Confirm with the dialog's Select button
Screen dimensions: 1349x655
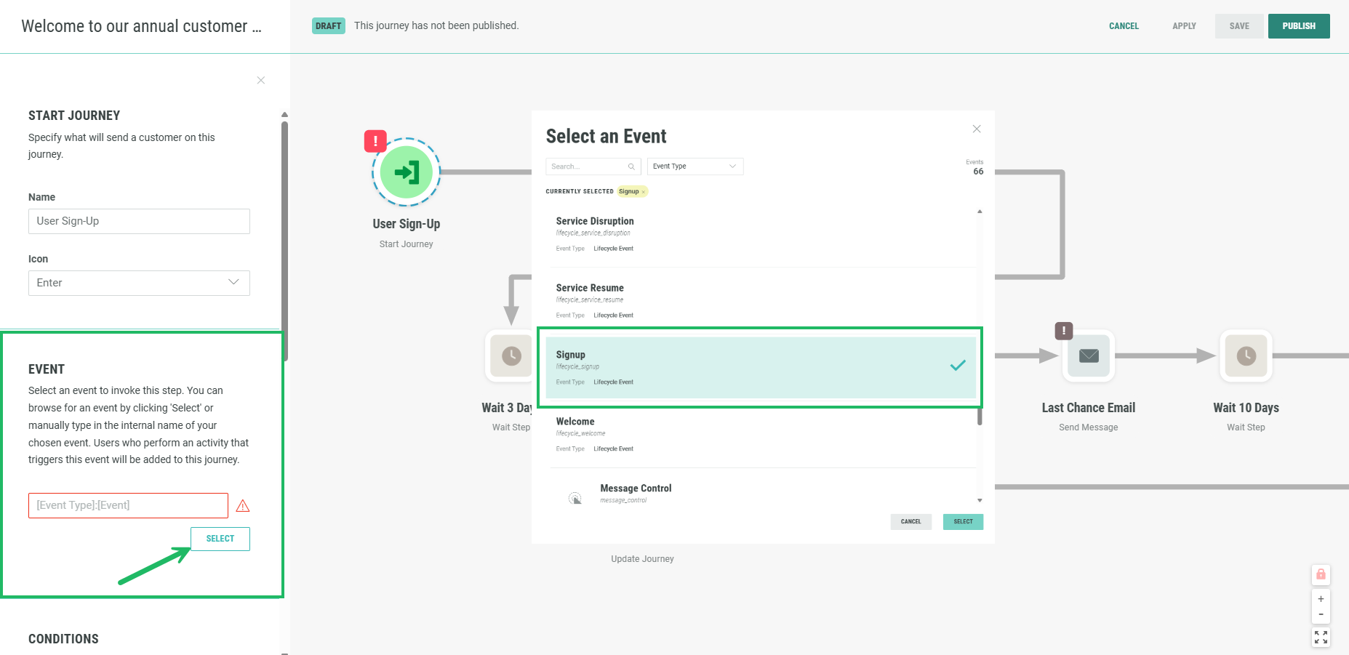pos(963,521)
